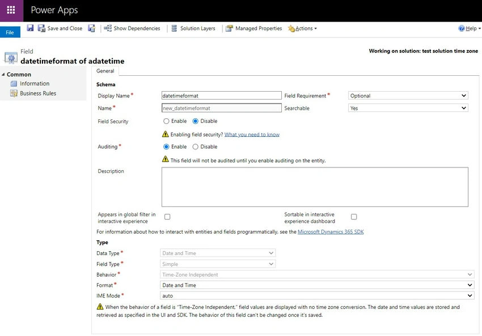Open the Microsoft Dynamics 365 SDK link
This screenshot has width=482, height=336.
pyautogui.click(x=331, y=232)
